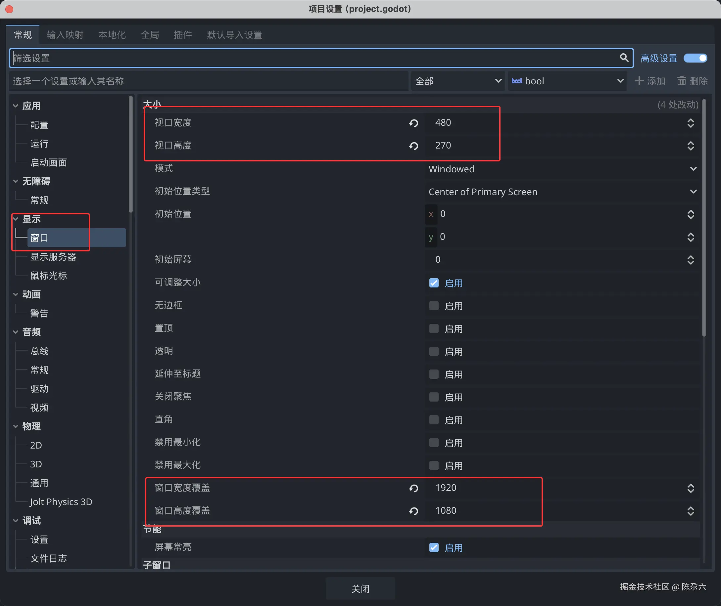The width and height of the screenshot is (721, 606).
Task: Toggle the 高级设置 switch off
Action: pyautogui.click(x=695, y=58)
